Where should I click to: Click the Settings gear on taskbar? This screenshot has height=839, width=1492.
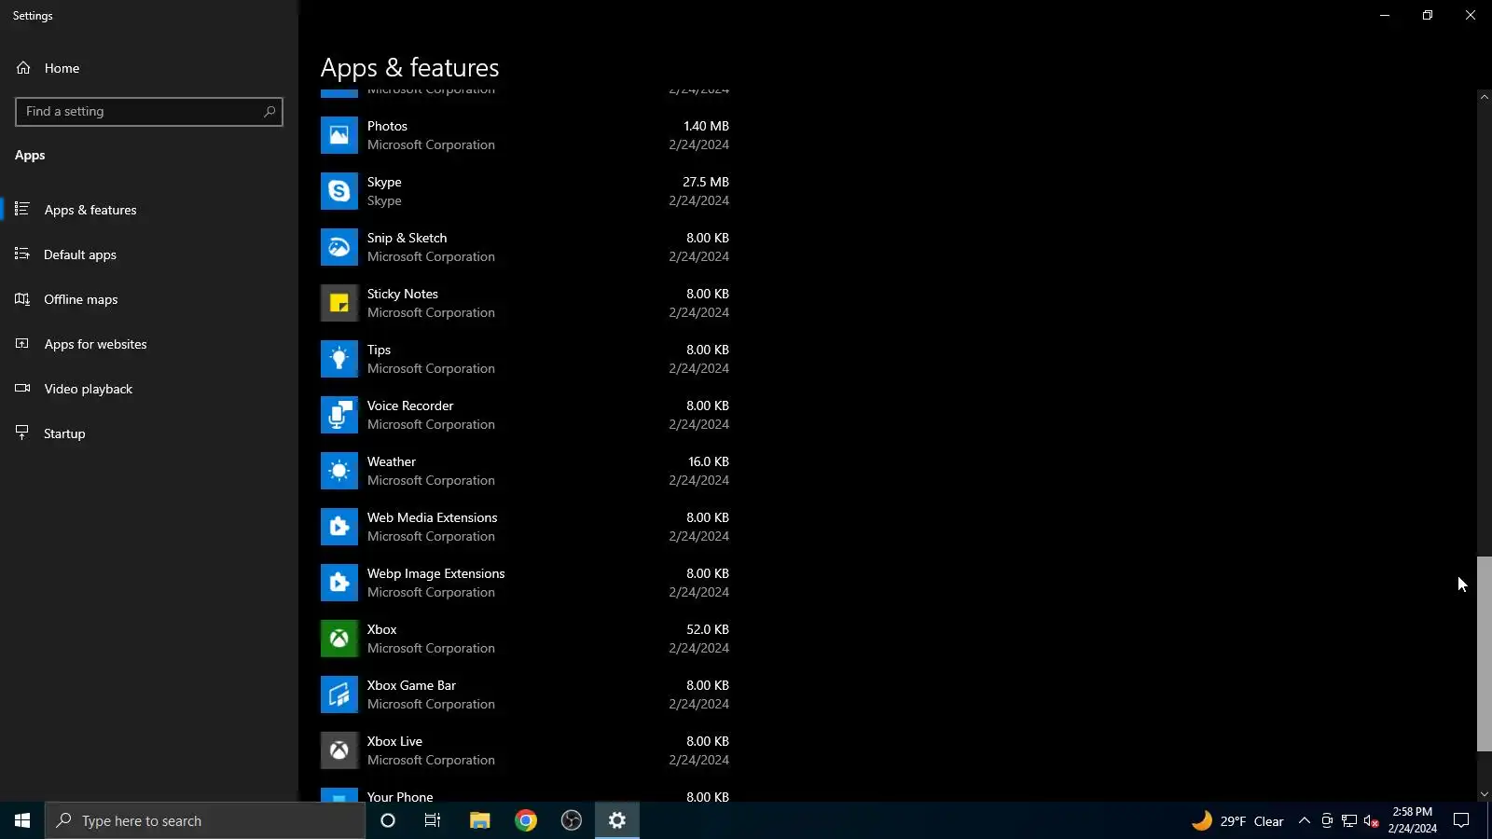coord(617,820)
